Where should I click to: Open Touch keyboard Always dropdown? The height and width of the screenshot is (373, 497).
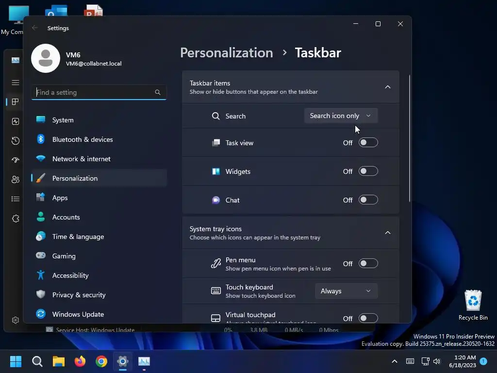346,291
